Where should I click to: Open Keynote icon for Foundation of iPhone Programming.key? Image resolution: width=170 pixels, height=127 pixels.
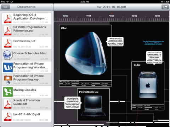tap(8, 80)
